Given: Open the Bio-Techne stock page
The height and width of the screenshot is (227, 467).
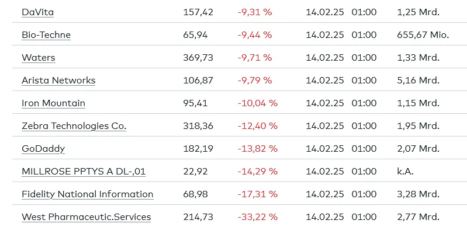Looking at the screenshot, I should click(x=46, y=35).
